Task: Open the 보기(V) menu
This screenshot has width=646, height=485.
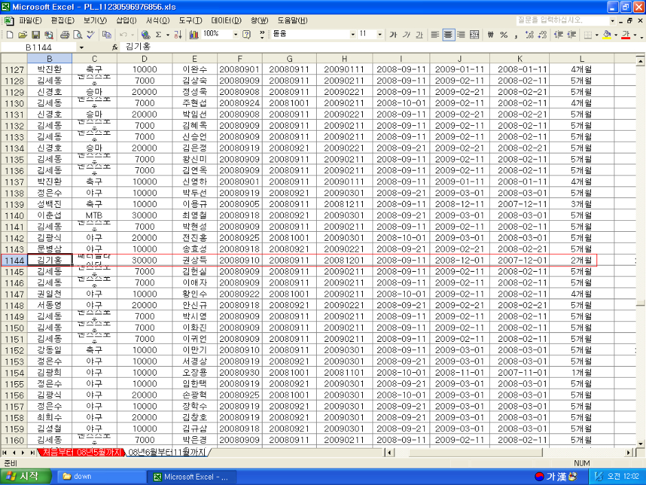Action: pos(95,20)
